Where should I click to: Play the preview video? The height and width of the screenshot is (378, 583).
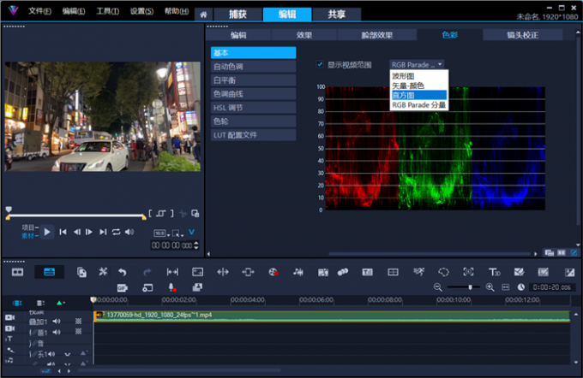click(x=47, y=233)
